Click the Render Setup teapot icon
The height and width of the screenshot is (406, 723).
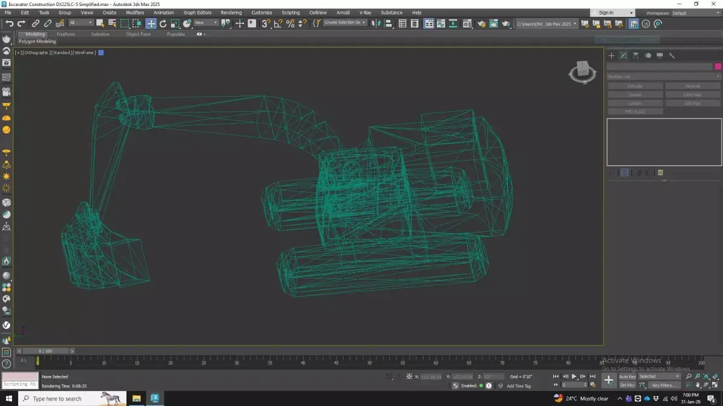(481, 23)
